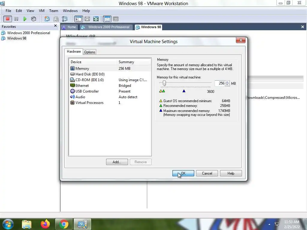Click the Add... hardware button
Screen dimensions: 307x230
[117, 162]
